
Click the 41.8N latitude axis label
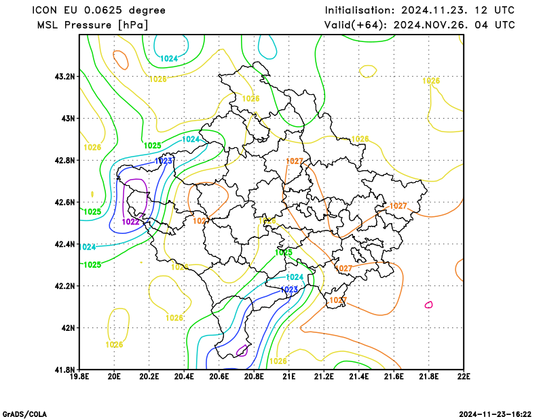(x=64, y=370)
